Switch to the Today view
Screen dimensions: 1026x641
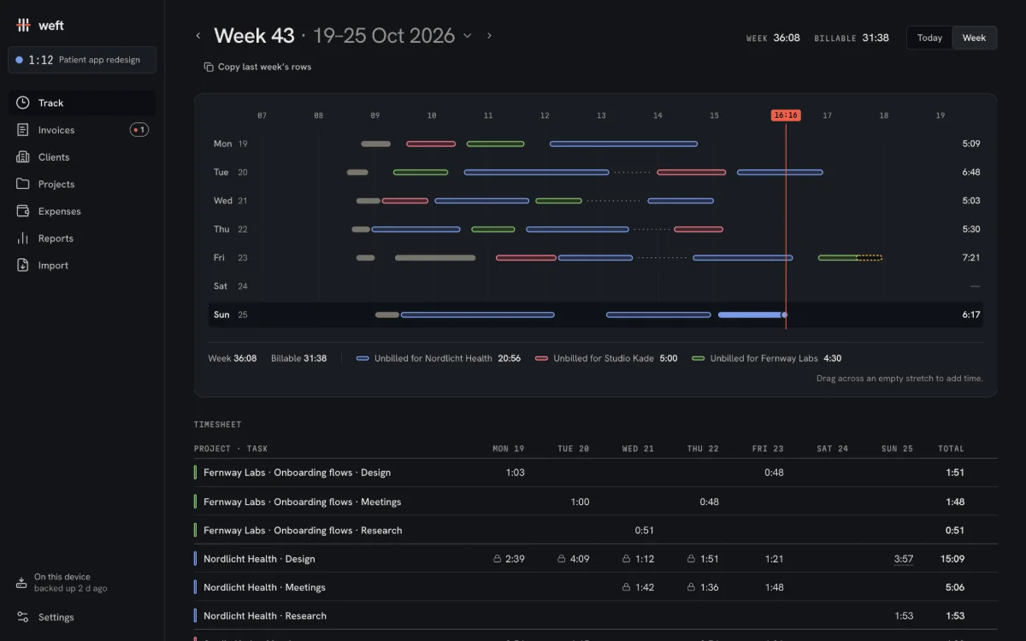(x=929, y=38)
